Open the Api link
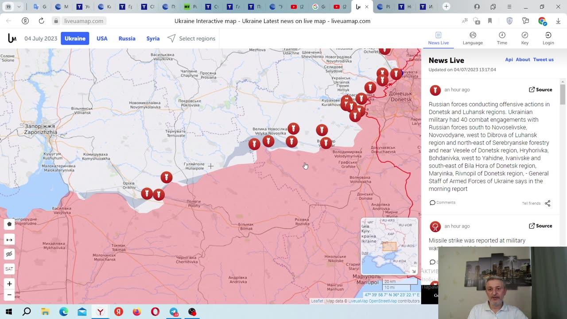This screenshot has height=319, width=567. [x=509, y=60]
